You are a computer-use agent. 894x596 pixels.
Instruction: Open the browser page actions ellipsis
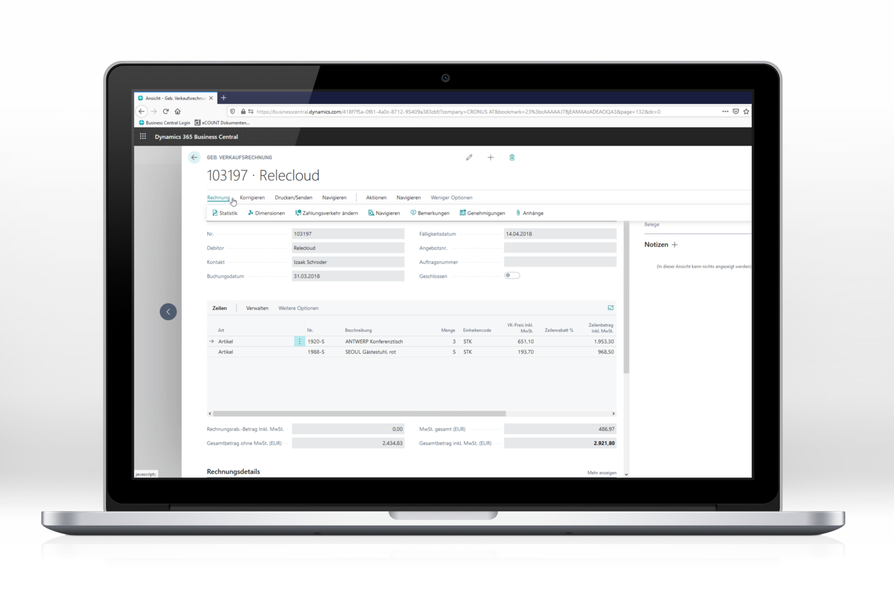[725, 111]
